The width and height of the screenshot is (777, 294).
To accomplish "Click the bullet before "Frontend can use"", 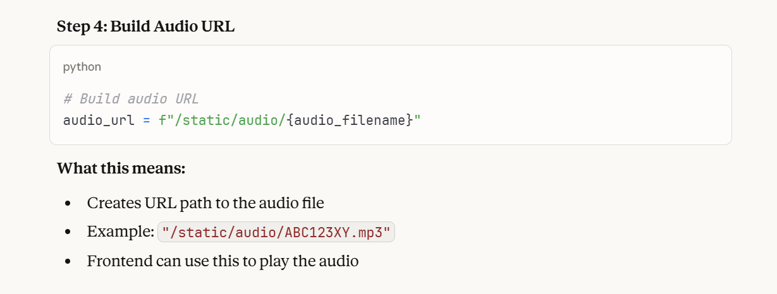I will point(68,261).
